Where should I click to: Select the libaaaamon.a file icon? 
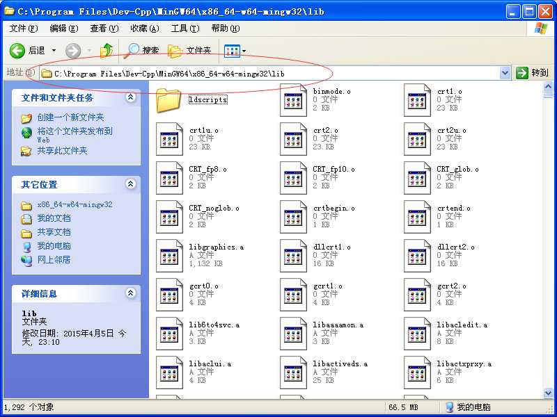[293, 334]
